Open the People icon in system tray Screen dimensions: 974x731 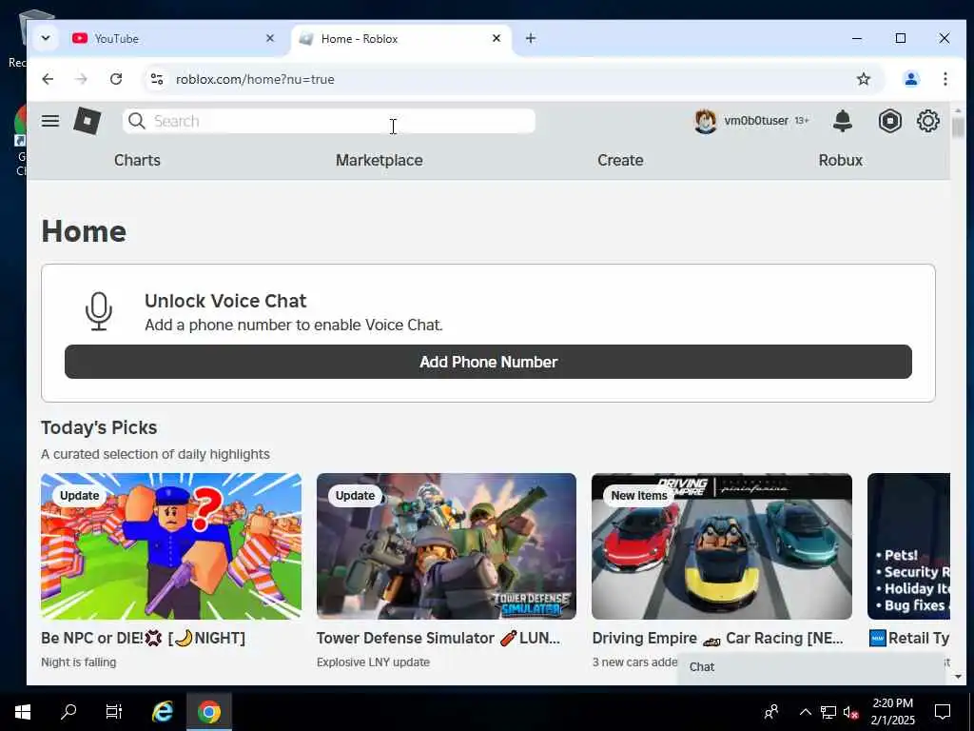(x=771, y=712)
